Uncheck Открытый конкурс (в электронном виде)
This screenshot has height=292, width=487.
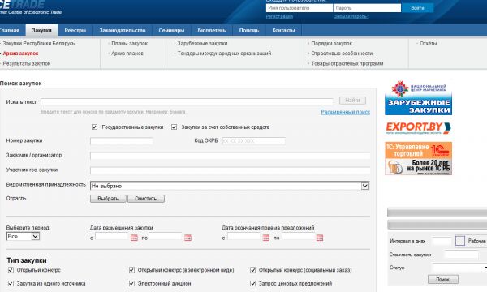point(131,270)
